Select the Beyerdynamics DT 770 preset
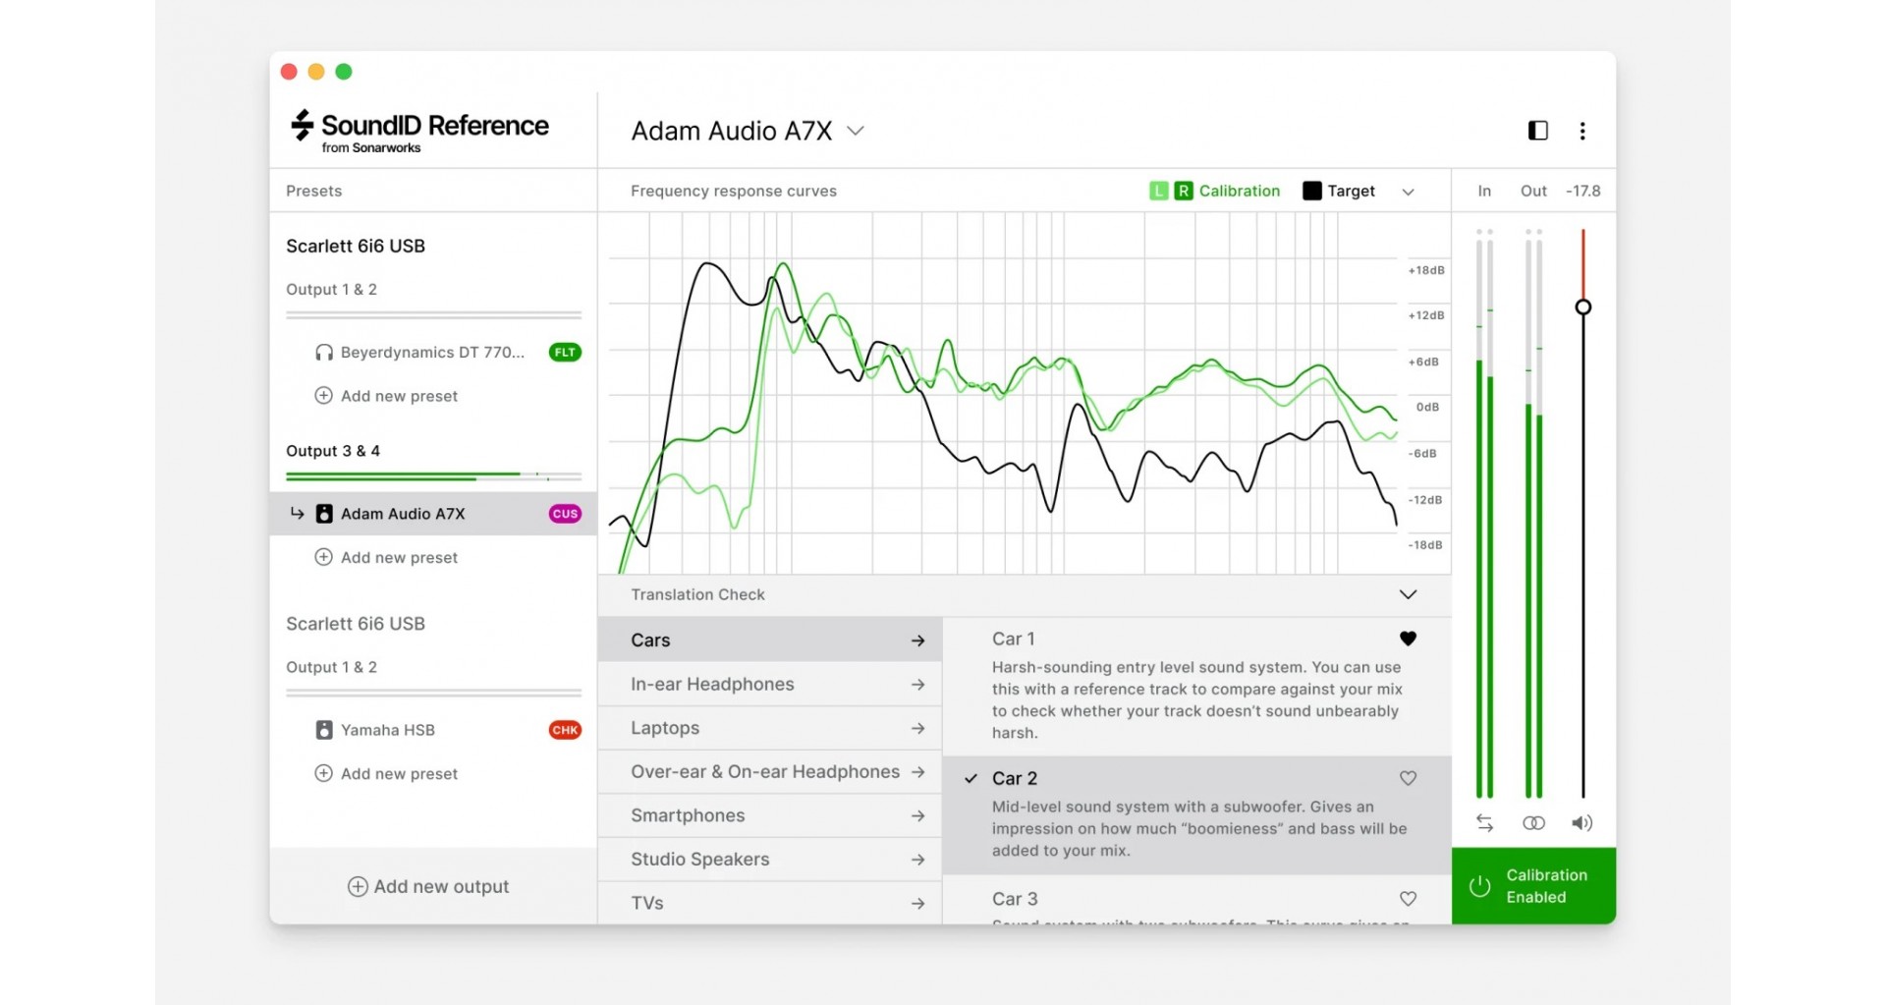1886x1005 pixels. coord(433,352)
